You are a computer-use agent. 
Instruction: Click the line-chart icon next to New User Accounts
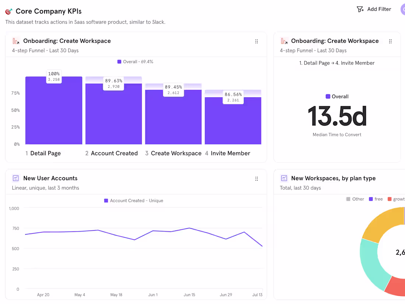(x=15, y=178)
